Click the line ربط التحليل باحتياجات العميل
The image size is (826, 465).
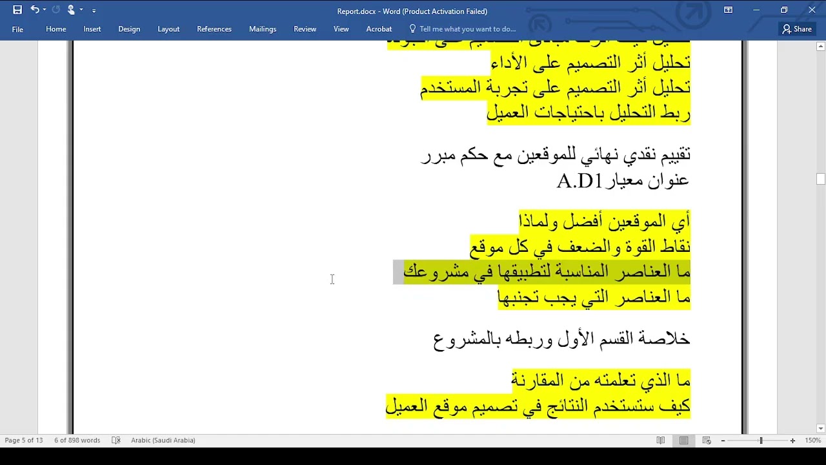[589, 112]
